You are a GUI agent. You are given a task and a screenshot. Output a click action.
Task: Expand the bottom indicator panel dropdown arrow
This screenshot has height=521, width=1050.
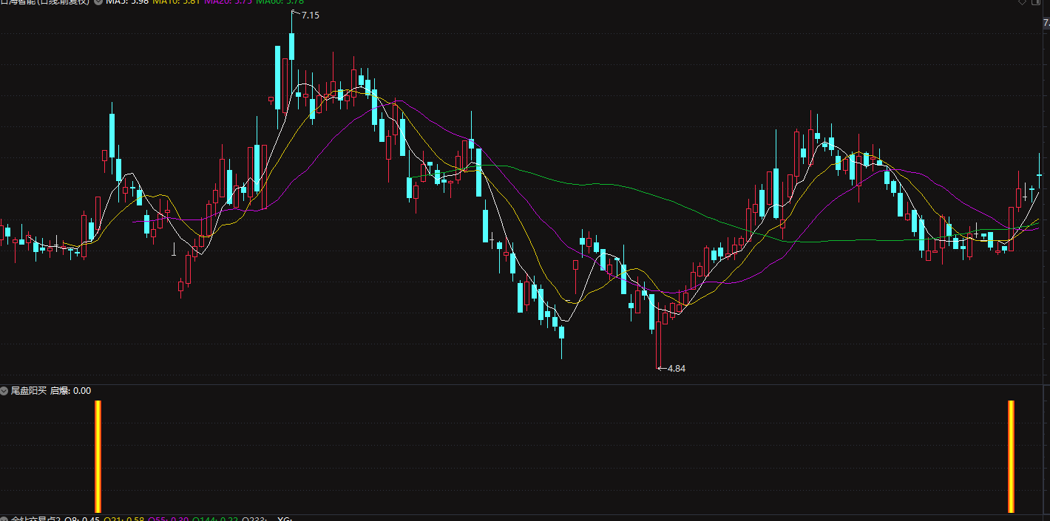click(x=4, y=519)
